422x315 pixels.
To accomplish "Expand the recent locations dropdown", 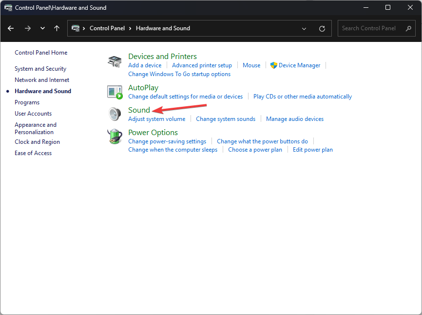I will 42,28.
